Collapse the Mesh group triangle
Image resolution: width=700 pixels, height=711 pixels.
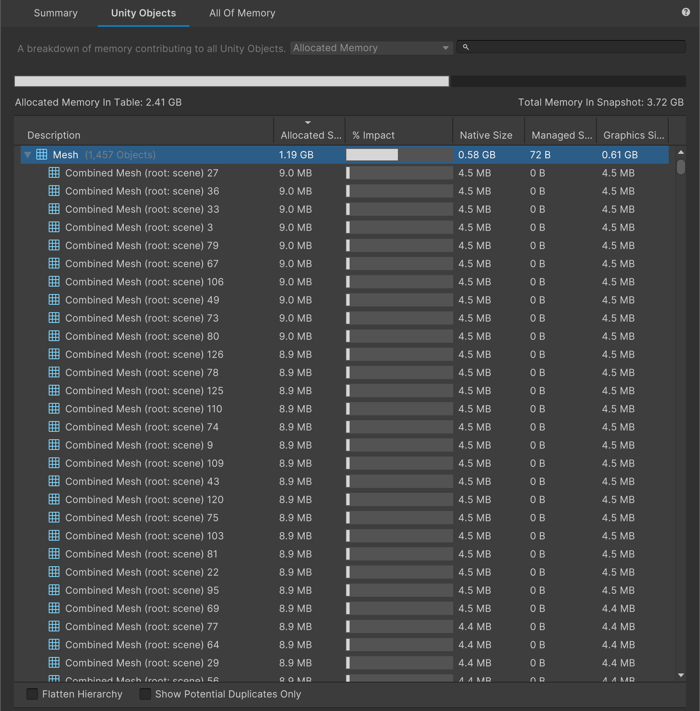click(x=28, y=155)
